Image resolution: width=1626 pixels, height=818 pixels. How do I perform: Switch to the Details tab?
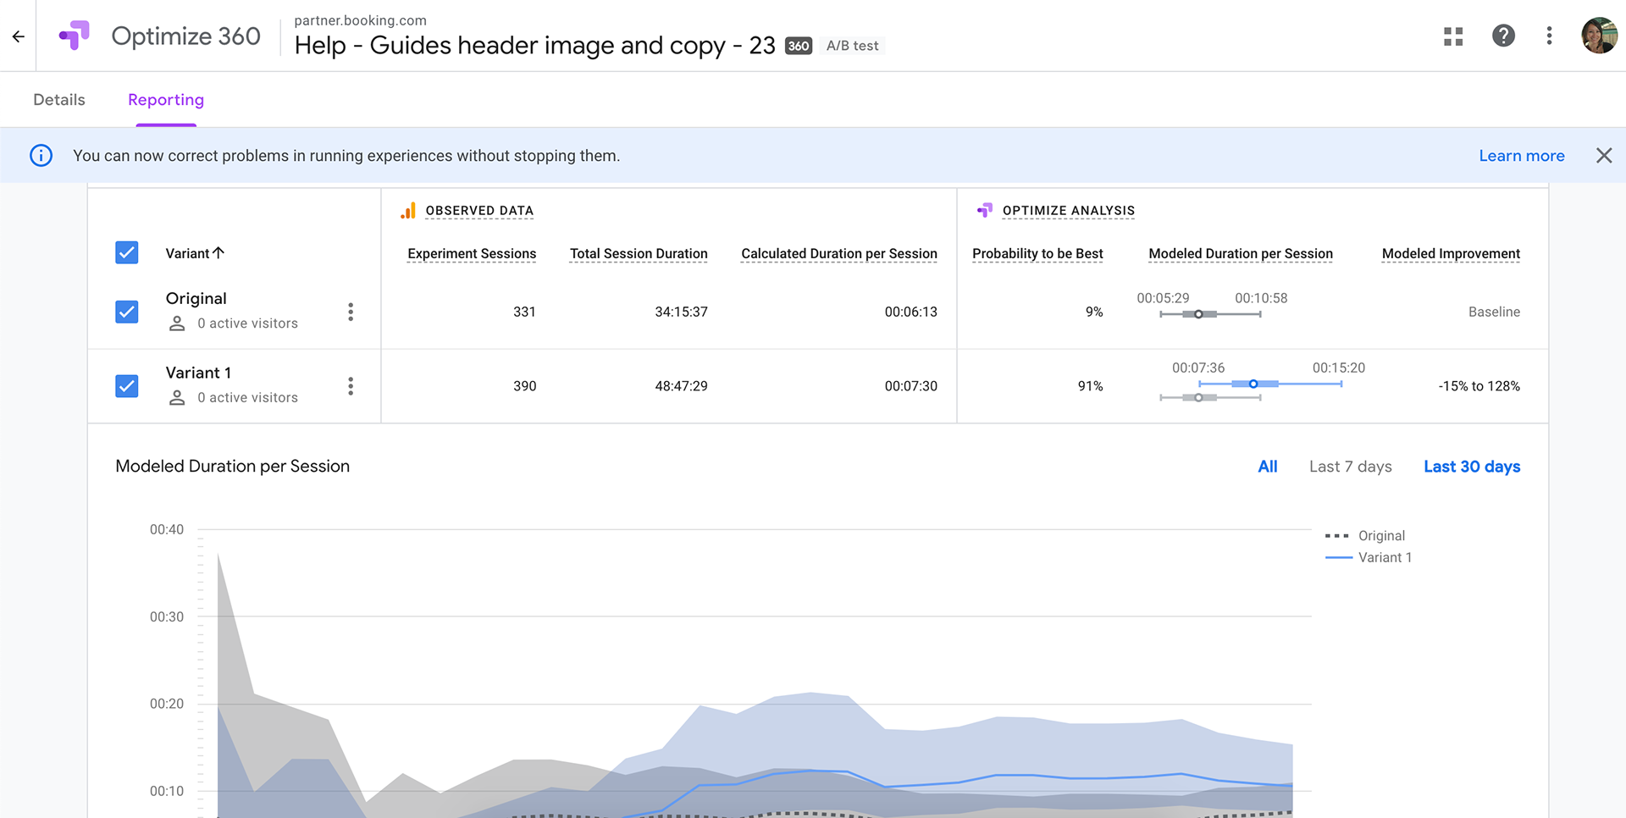tap(59, 100)
